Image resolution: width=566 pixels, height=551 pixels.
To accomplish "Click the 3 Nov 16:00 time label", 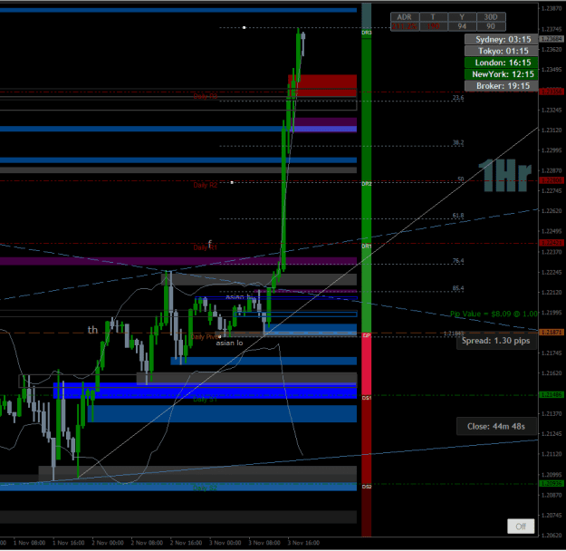I will (303, 543).
